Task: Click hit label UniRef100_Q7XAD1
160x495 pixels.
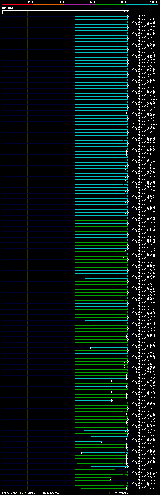Action: tap(143, 278)
